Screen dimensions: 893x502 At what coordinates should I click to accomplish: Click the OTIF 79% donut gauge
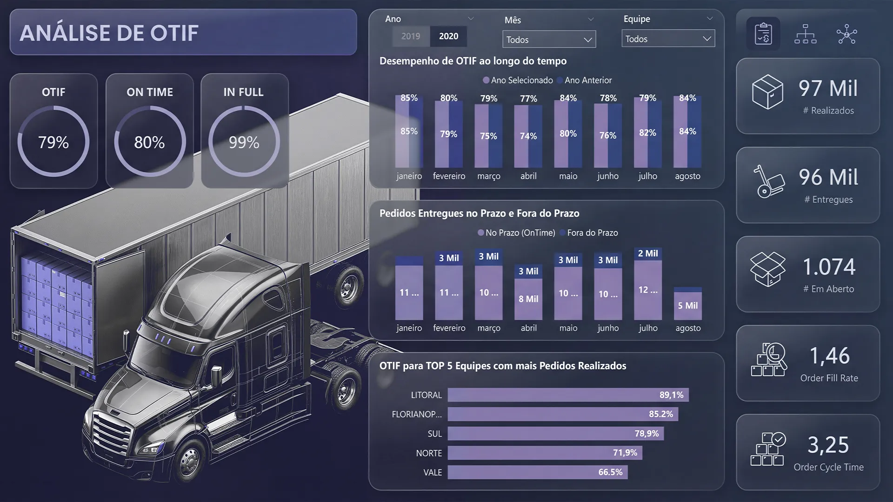(x=53, y=141)
